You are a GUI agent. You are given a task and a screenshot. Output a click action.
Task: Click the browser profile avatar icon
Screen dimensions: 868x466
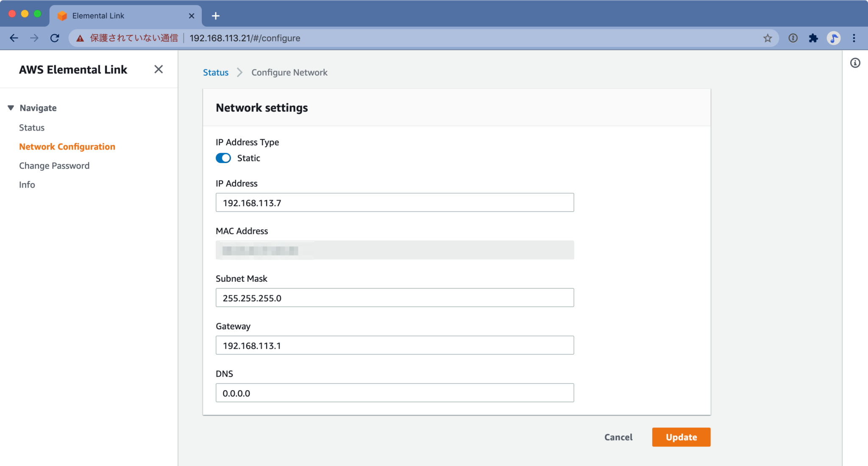tap(834, 38)
